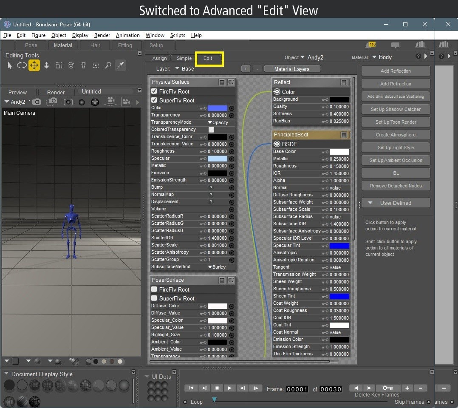Select the Scale editing tool
This screenshot has height=408, width=458.
[x=58, y=65]
